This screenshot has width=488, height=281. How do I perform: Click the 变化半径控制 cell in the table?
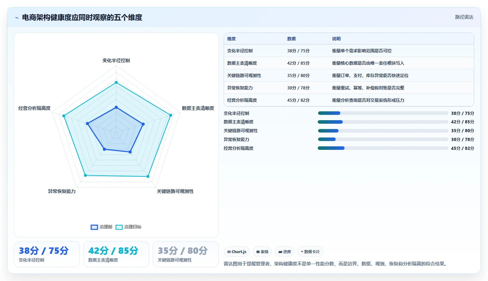tap(240, 51)
